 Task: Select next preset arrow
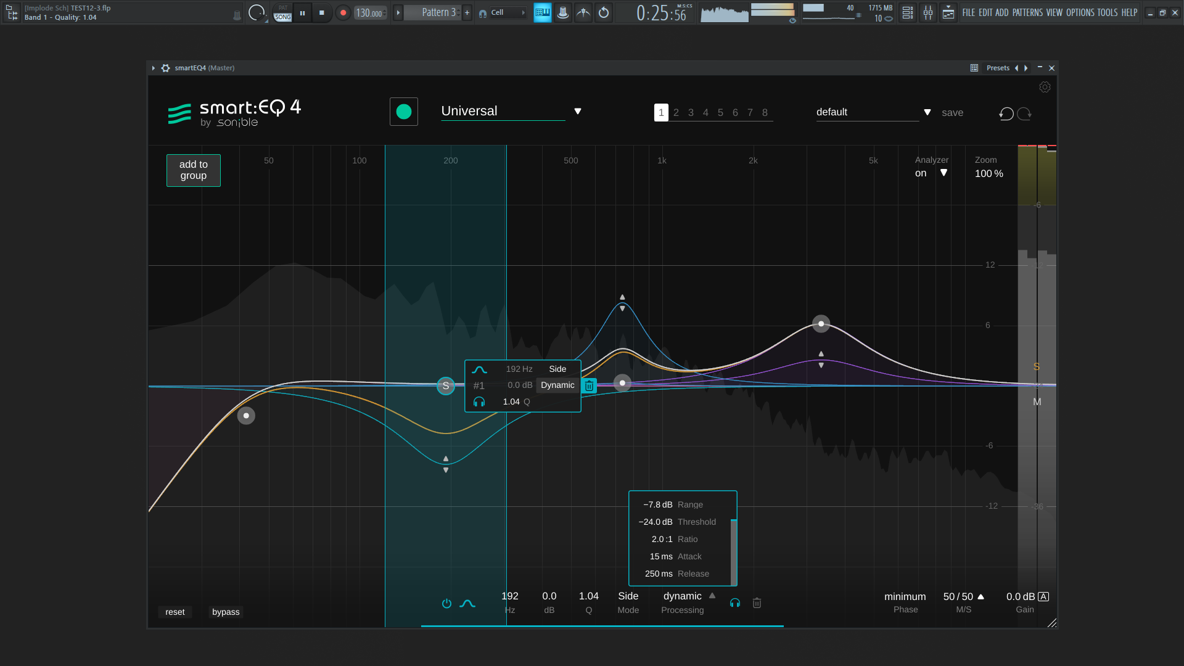point(1026,68)
